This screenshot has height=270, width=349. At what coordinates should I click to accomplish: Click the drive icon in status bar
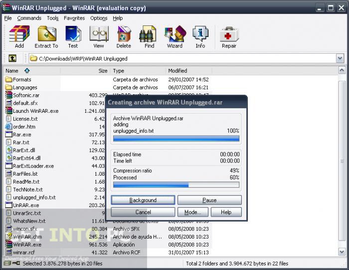(x=7, y=264)
